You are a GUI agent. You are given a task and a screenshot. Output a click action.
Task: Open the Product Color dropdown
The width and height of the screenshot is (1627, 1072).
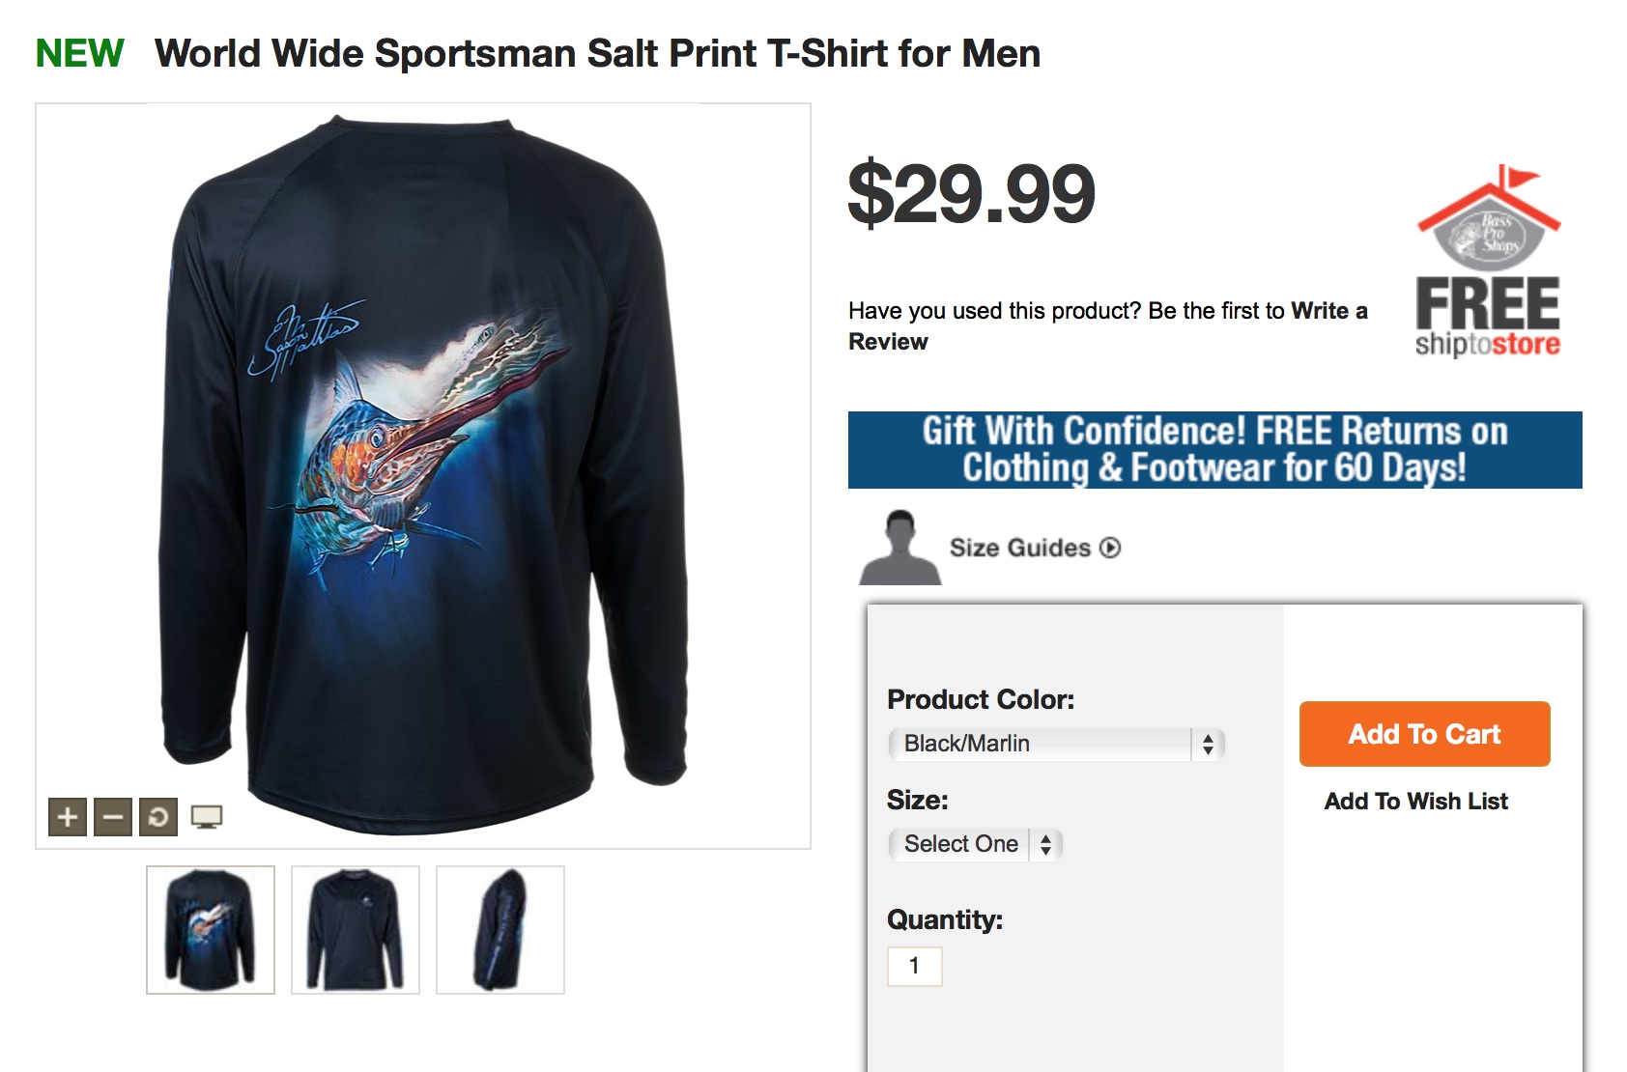(x=1056, y=744)
